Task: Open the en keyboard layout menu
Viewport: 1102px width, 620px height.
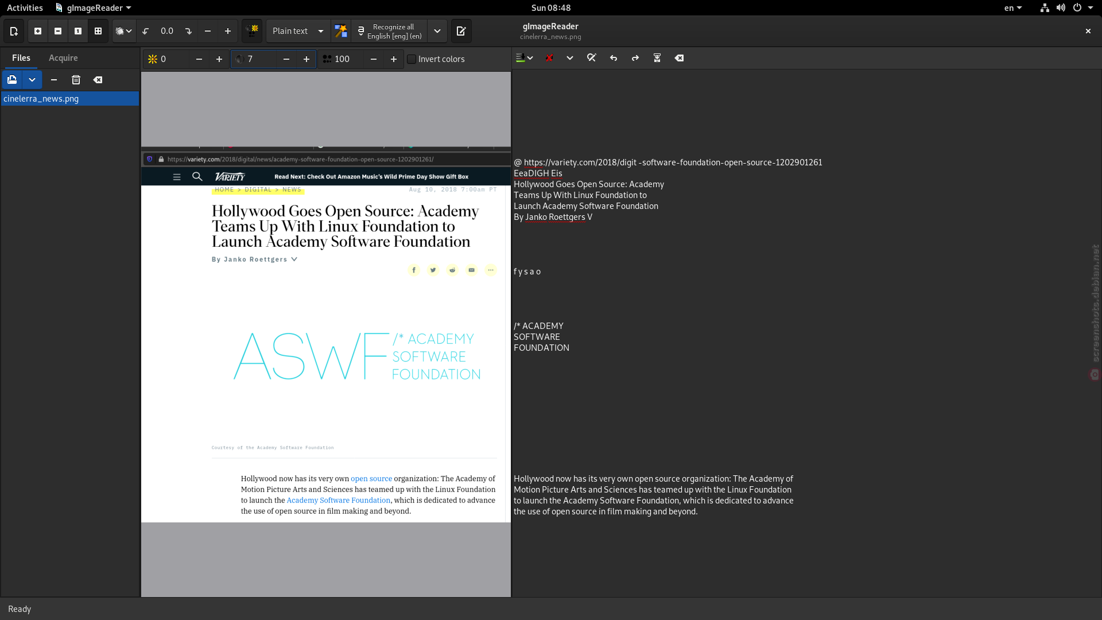Action: [x=1013, y=7]
